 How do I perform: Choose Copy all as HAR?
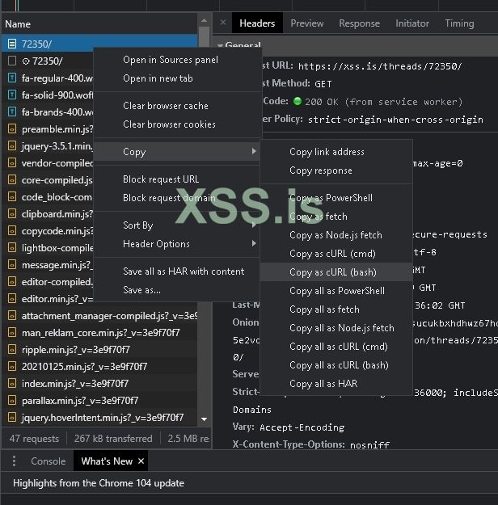pos(323,384)
